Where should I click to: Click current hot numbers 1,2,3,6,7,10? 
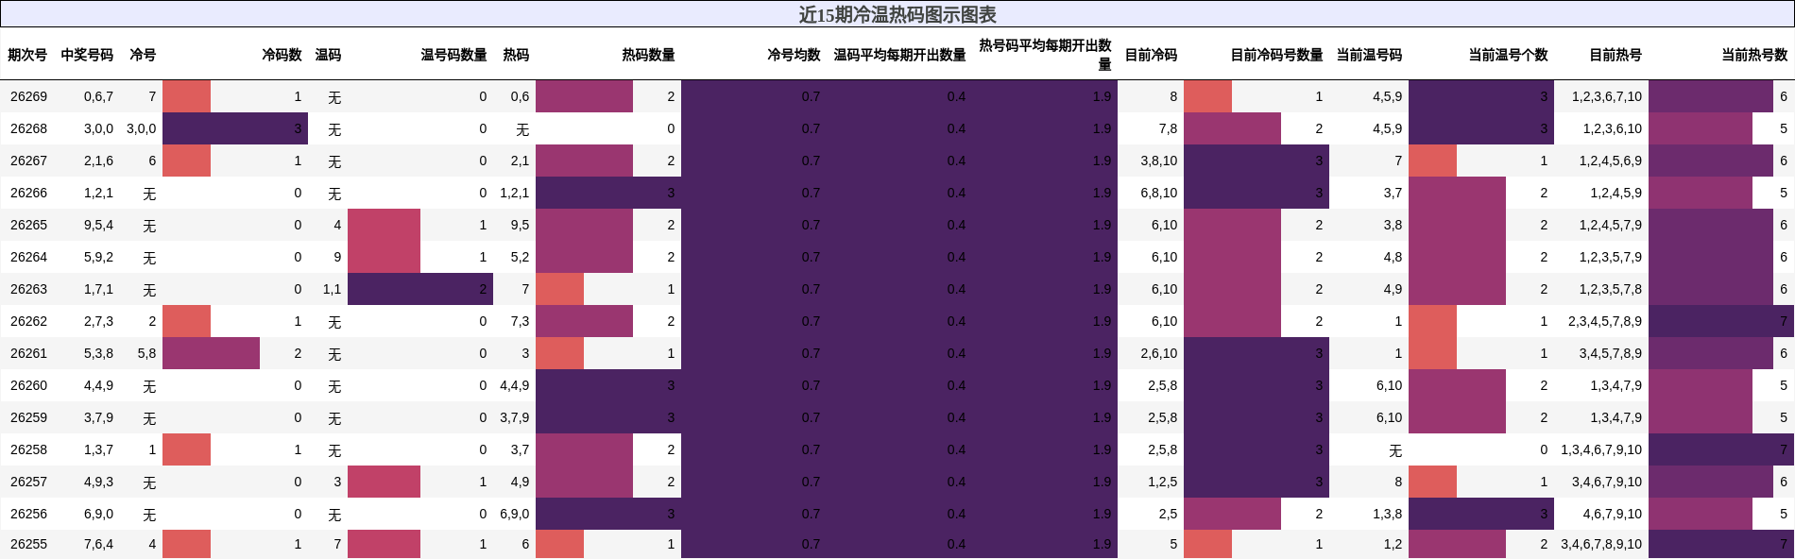[x=1607, y=96]
